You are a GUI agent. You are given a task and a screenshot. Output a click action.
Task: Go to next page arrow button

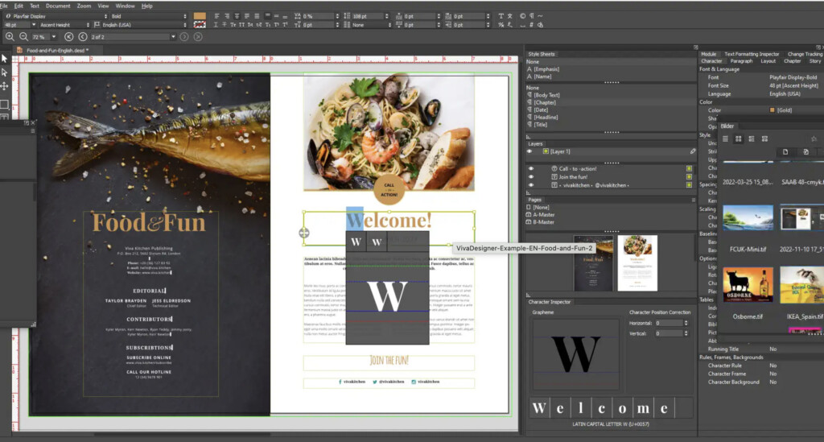click(184, 37)
